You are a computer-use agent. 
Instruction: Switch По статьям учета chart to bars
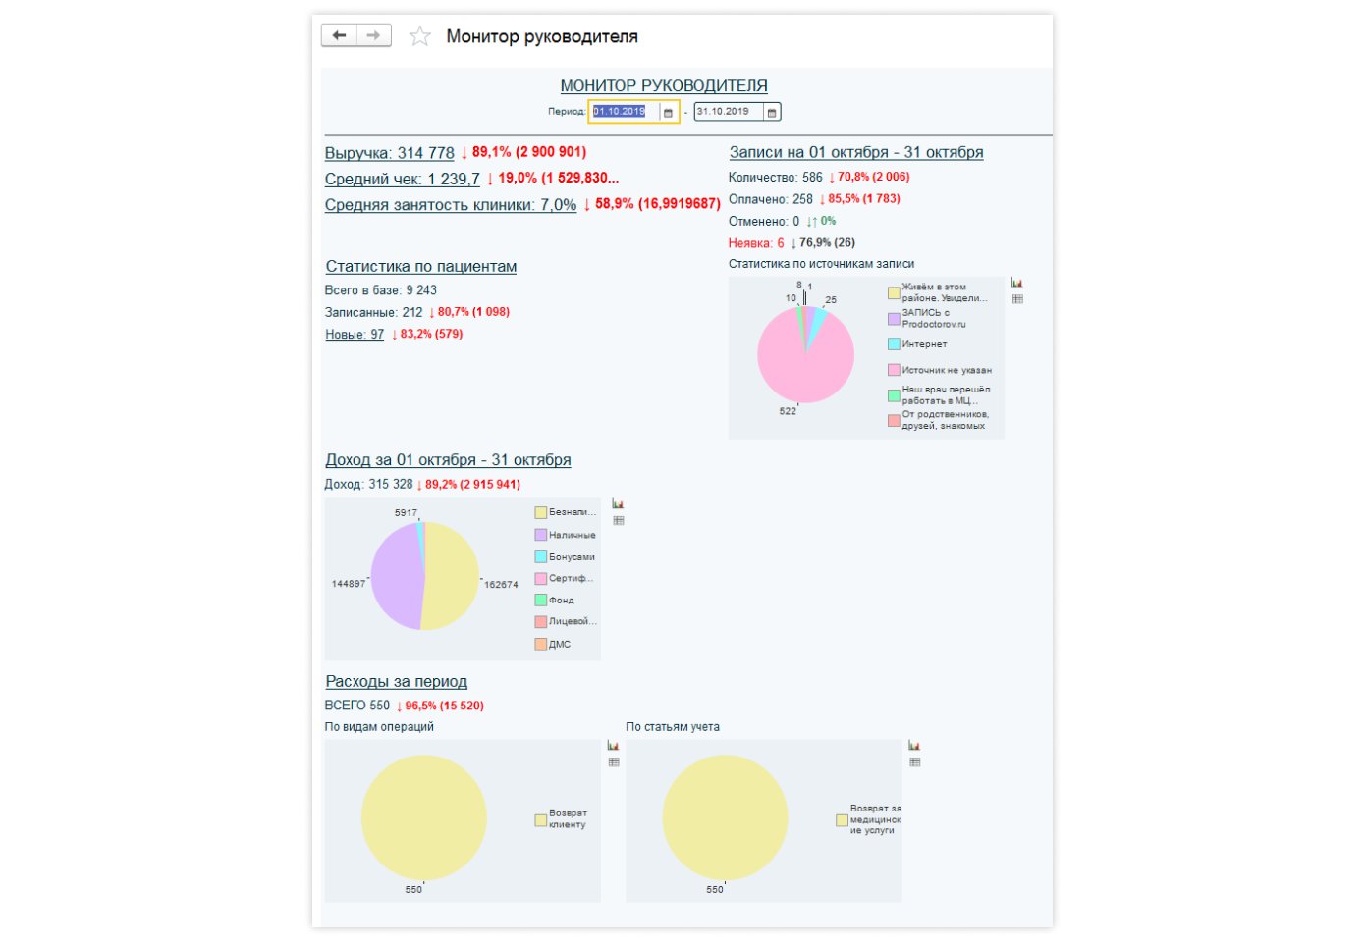click(914, 745)
